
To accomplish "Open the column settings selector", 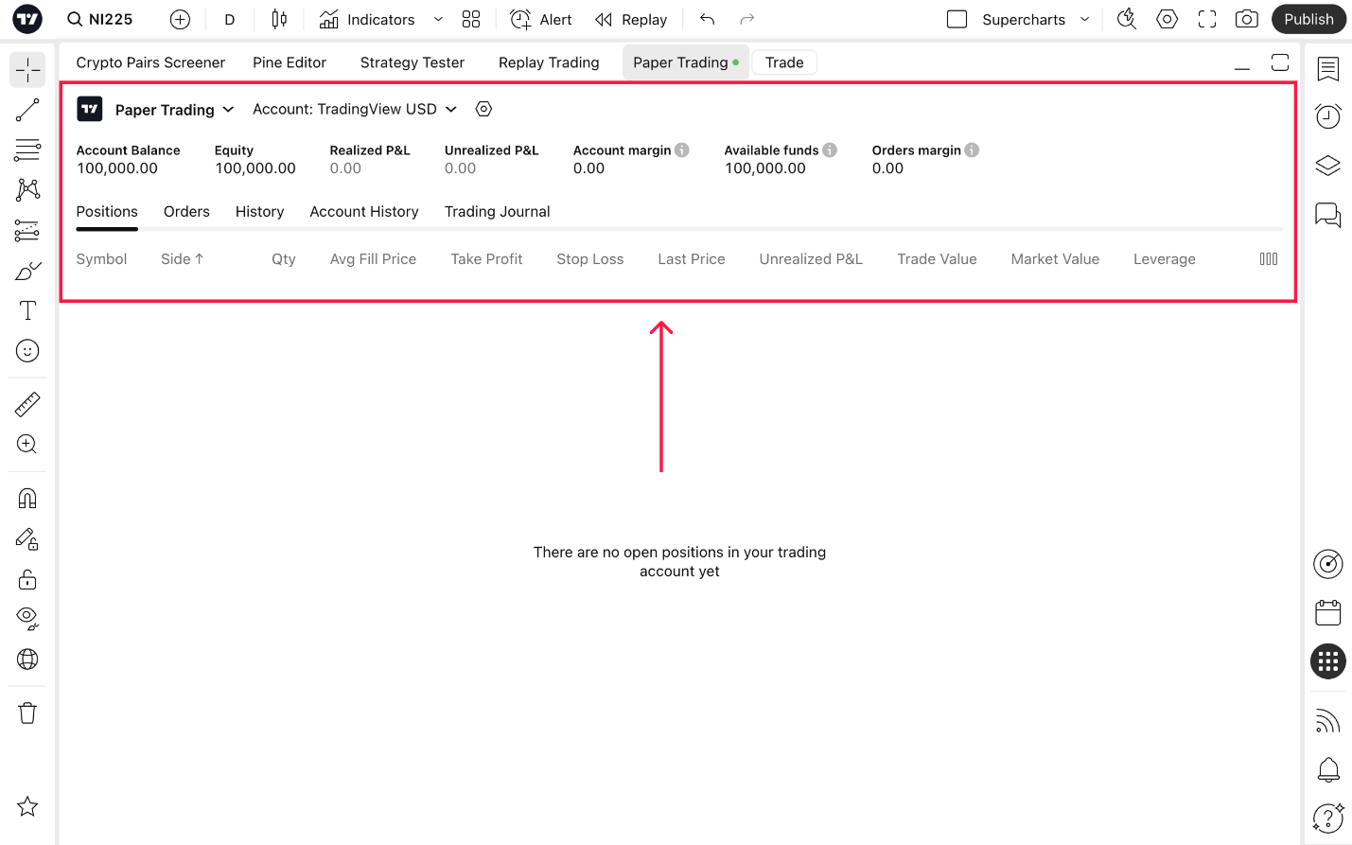I will pyautogui.click(x=1269, y=259).
